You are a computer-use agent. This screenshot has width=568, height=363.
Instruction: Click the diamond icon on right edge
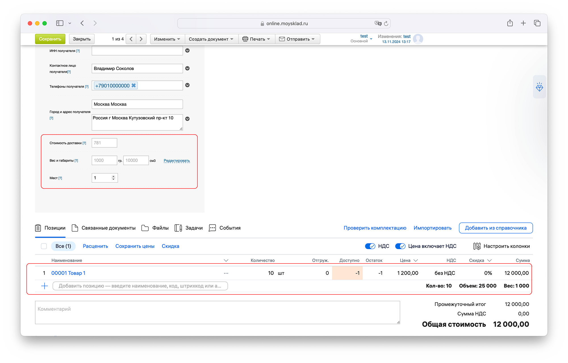click(x=539, y=87)
